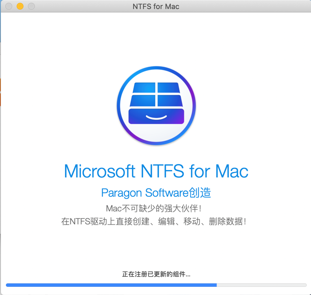Click the "在NTFS驱动上直接创建" description line
This screenshot has height=295, width=311.
point(153,222)
